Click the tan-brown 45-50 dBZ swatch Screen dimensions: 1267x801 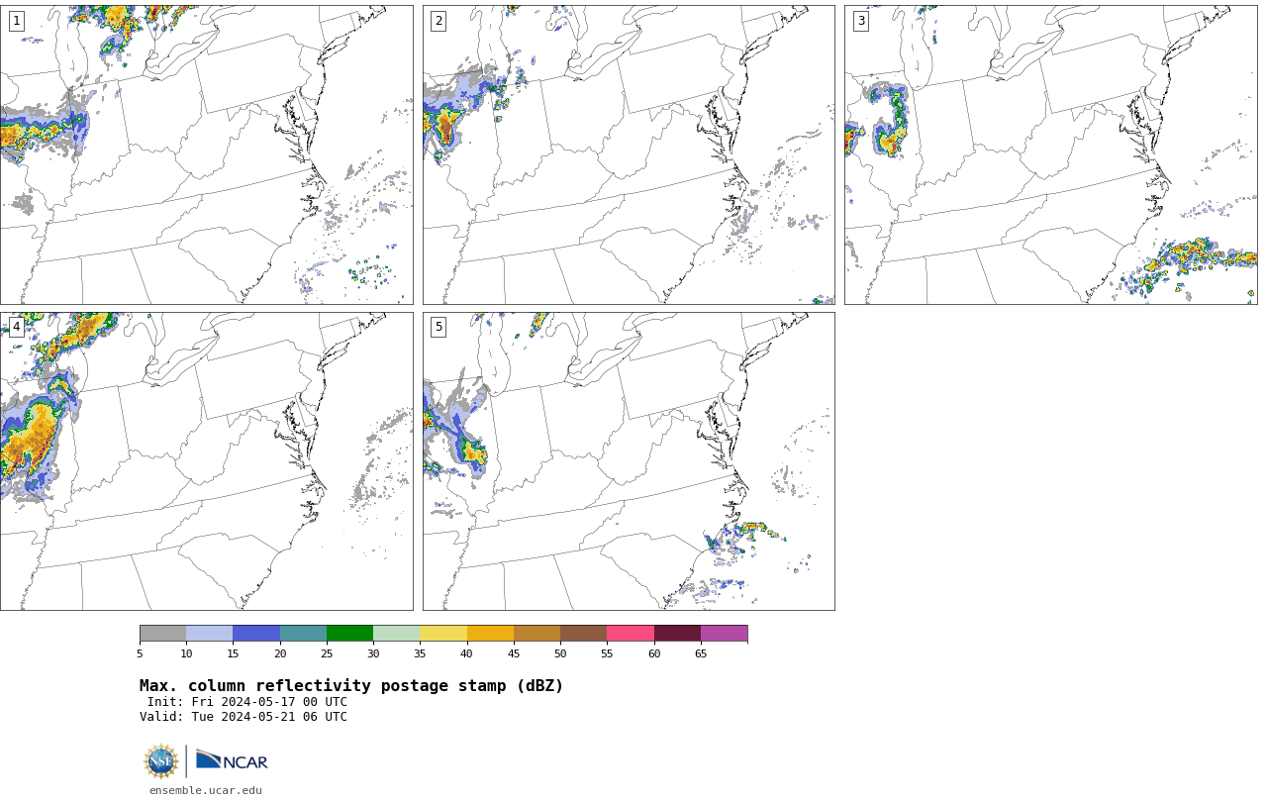coord(536,634)
